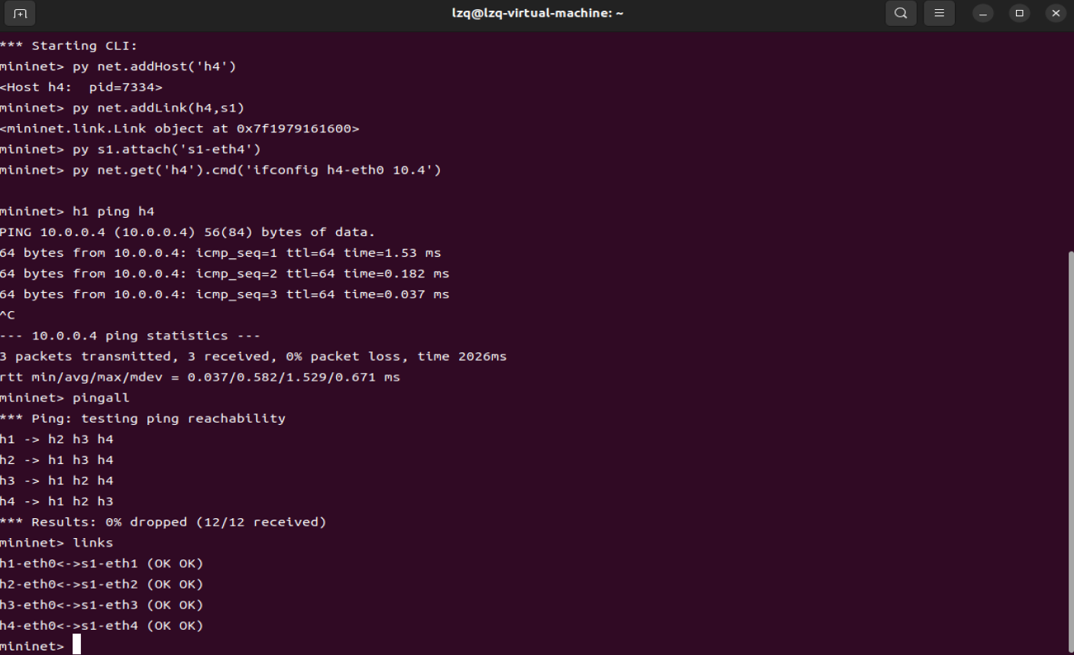
Task: Click the 'pingall' command text
Action: click(101, 397)
